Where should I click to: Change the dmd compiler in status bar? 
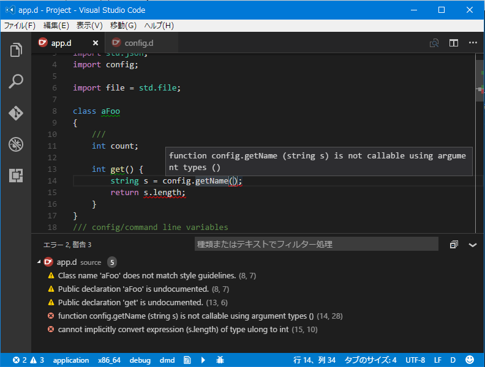coord(167,360)
